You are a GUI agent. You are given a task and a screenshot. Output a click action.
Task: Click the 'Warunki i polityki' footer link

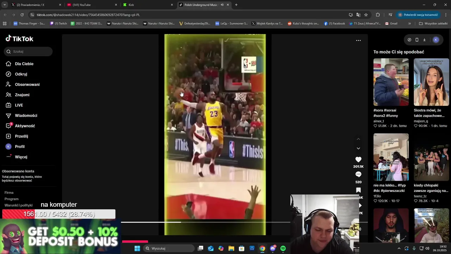(18, 205)
